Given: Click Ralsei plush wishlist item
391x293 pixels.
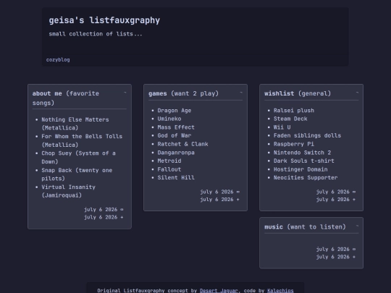Looking at the screenshot, I should point(294,111).
